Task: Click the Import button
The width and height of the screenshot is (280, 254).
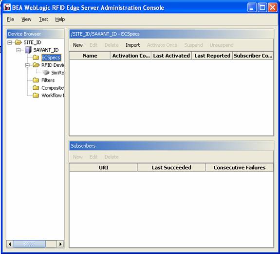Action: tap(132, 45)
